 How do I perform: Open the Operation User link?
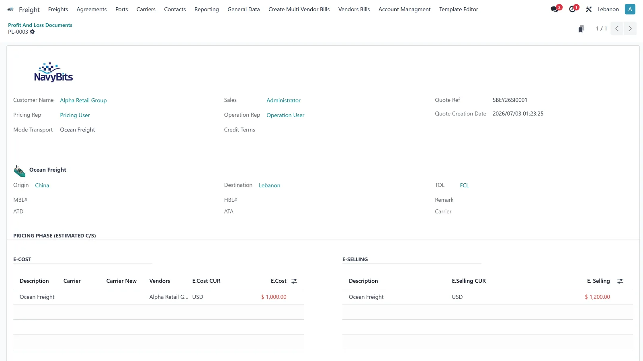pyautogui.click(x=285, y=115)
